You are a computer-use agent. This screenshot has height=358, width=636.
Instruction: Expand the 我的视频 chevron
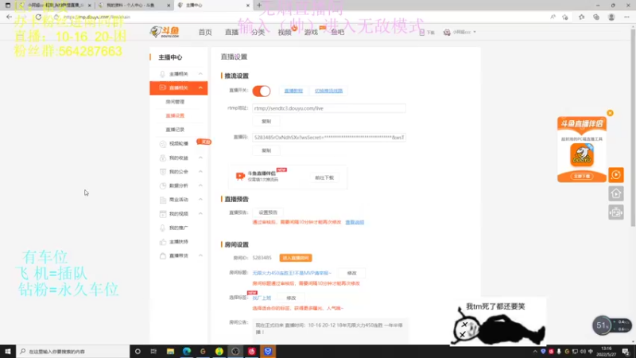tap(200, 214)
